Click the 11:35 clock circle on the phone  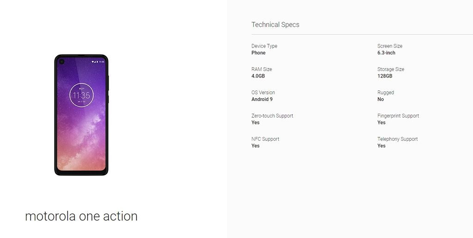point(81,95)
